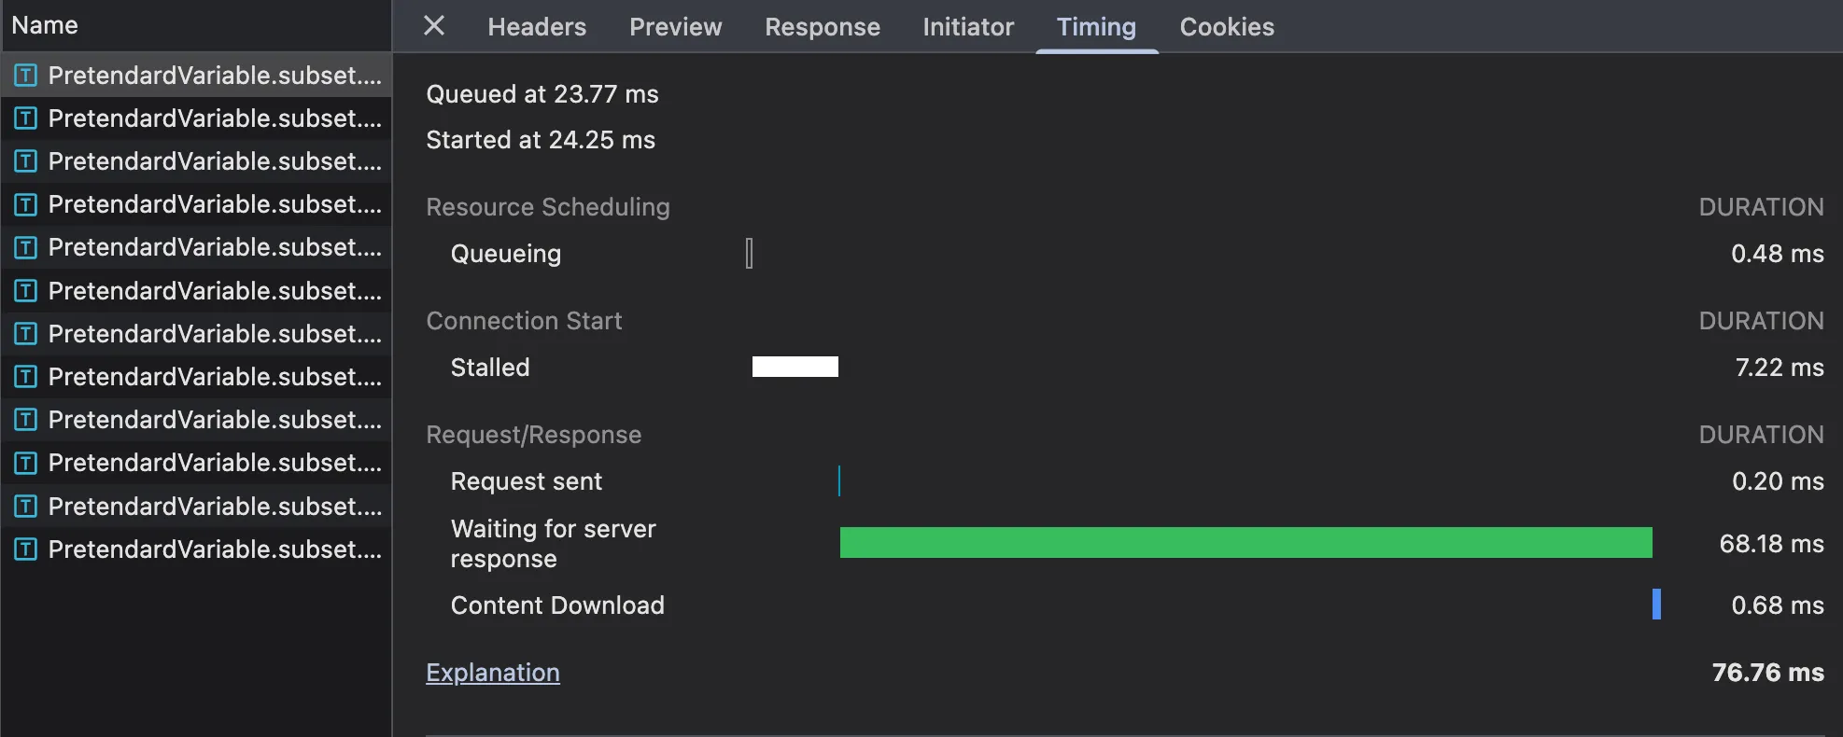The height and width of the screenshot is (737, 1843).
Task: Click the green Waiting for server response bar
Action: pyautogui.click(x=1245, y=543)
